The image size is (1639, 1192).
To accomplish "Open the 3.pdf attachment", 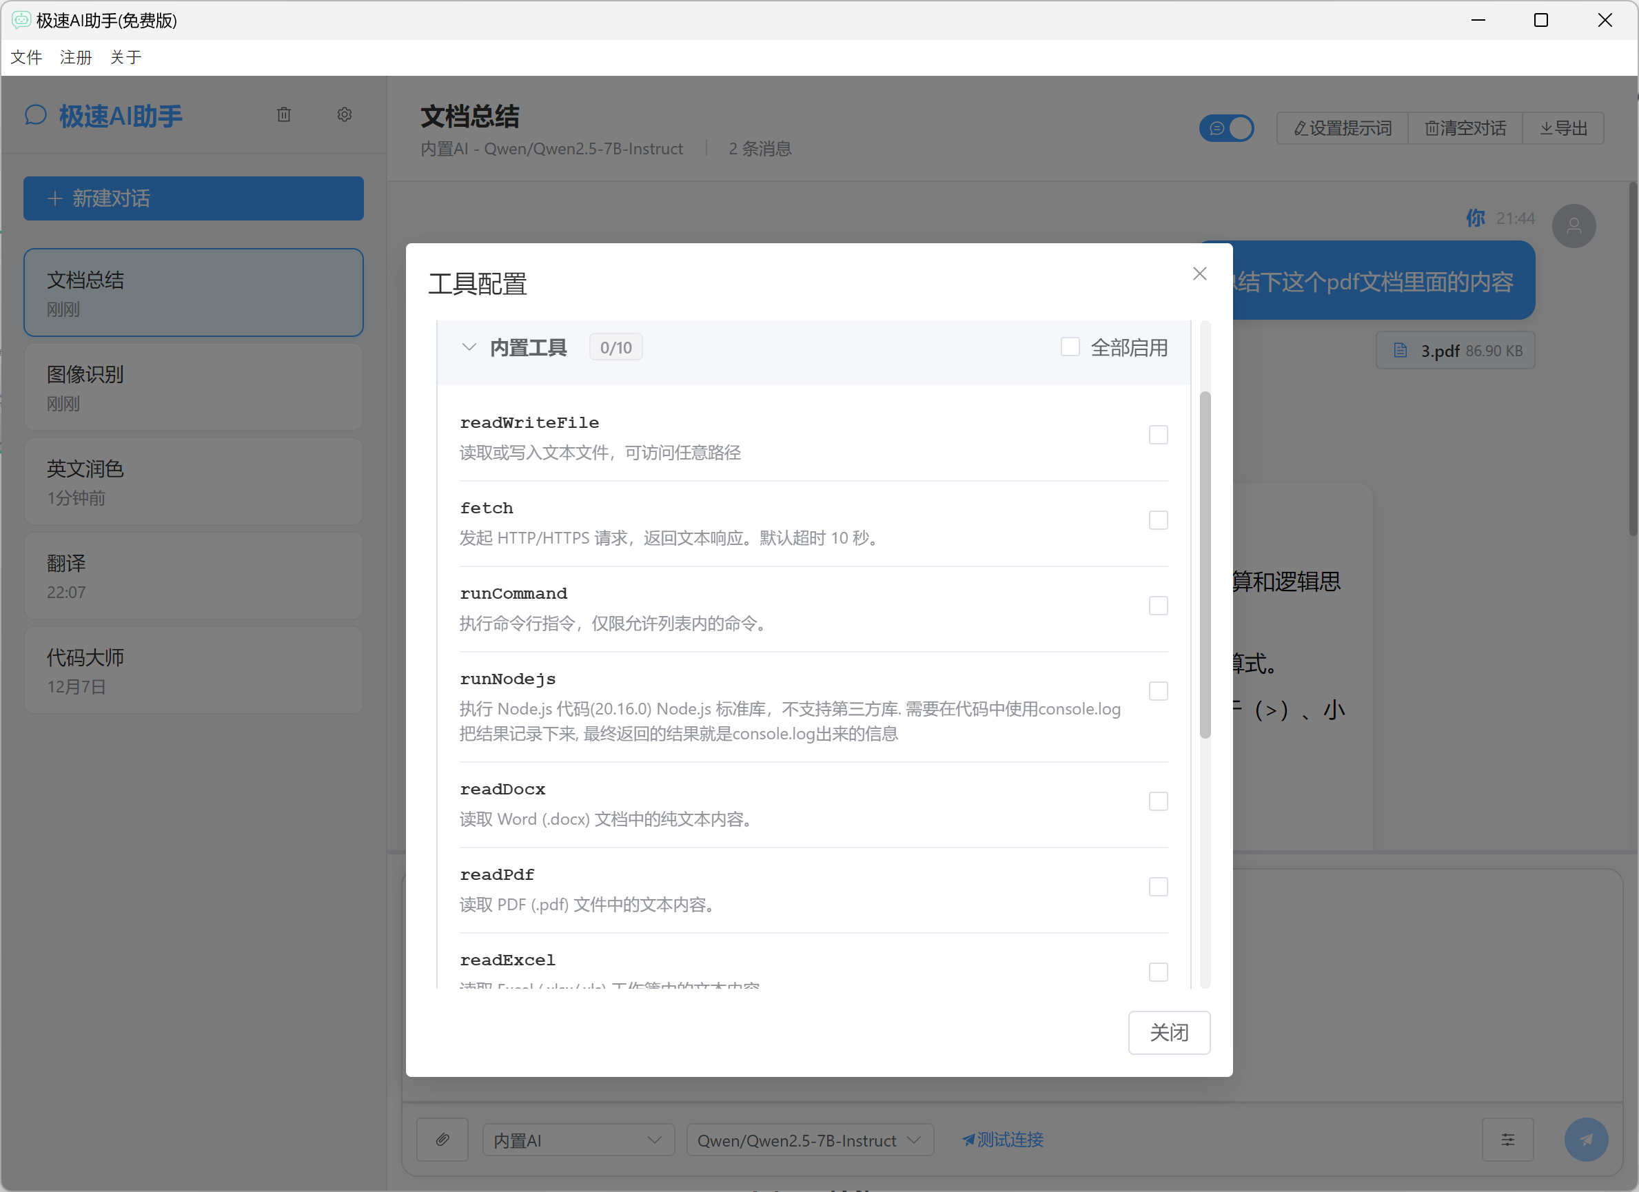I will 1455,349.
